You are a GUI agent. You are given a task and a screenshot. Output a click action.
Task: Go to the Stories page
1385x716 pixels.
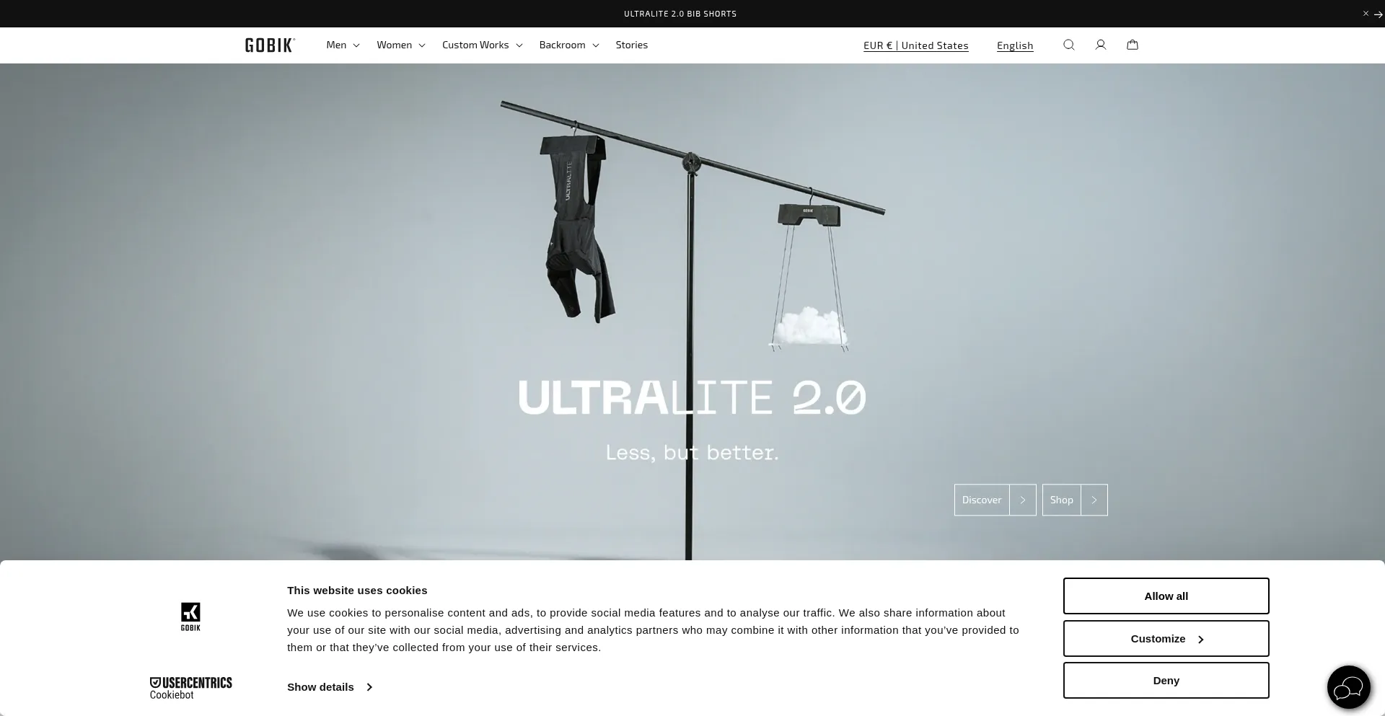coord(632,45)
